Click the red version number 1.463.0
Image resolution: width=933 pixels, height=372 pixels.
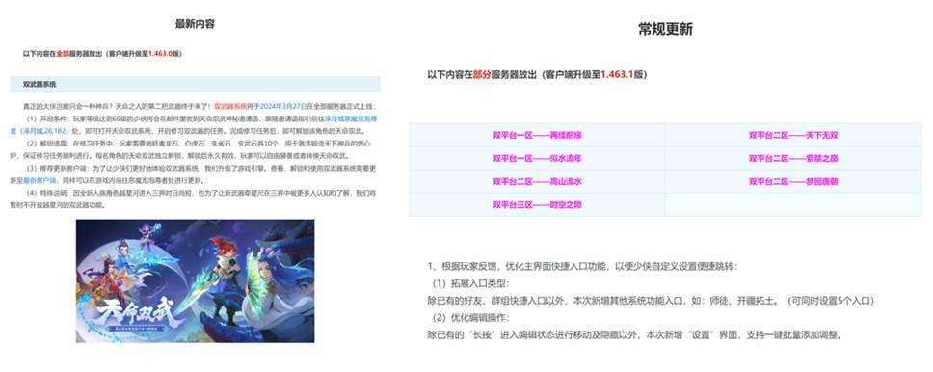tap(161, 54)
